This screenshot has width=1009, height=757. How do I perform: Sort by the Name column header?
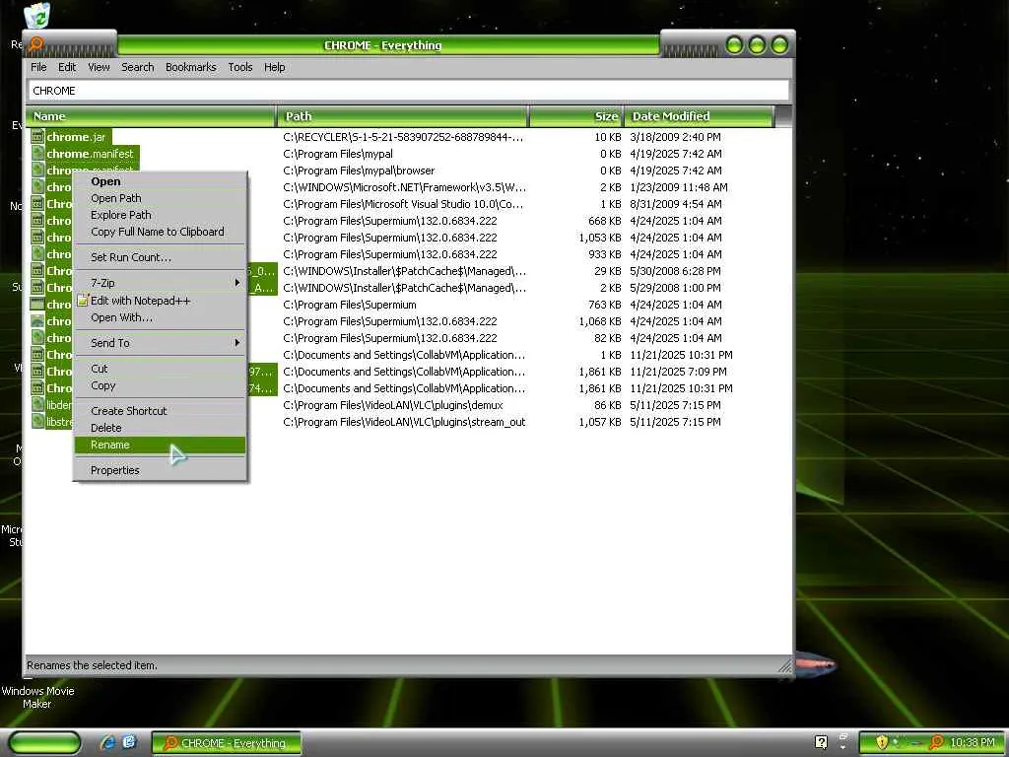151,116
